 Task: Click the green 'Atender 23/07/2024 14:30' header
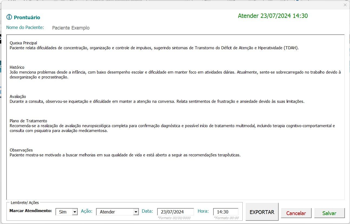pos(273,16)
